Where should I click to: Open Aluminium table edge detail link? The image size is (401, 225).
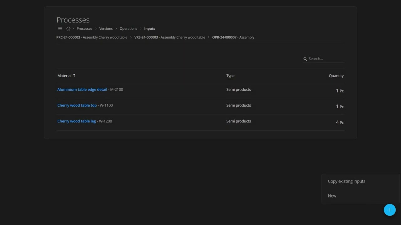[x=82, y=89]
